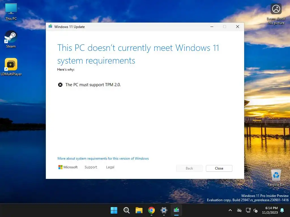Open File Explorer from taskbar

[x=139, y=210]
